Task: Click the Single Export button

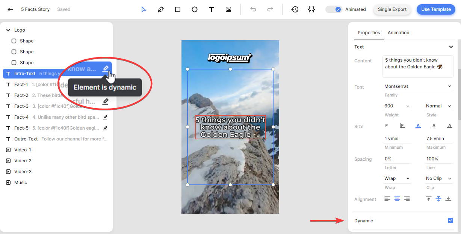Action: click(392, 9)
